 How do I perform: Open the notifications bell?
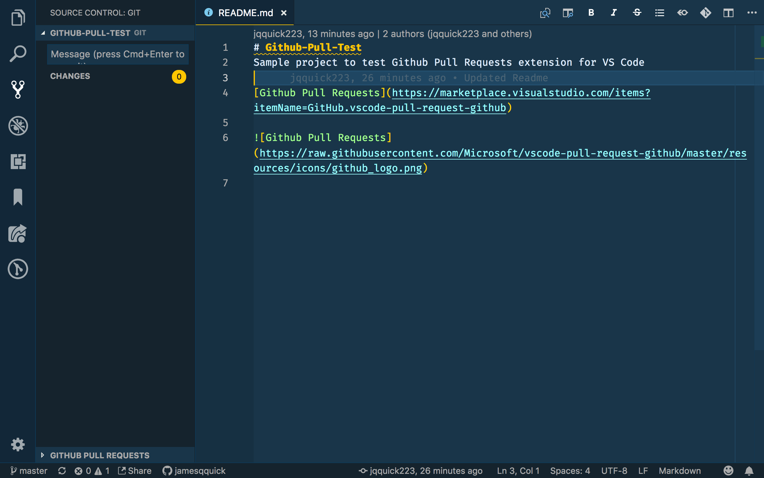pyautogui.click(x=749, y=471)
